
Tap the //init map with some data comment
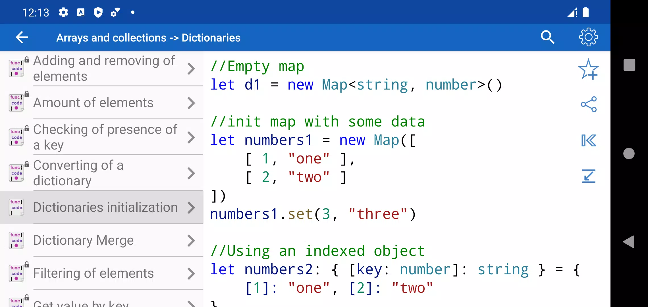coord(317,122)
